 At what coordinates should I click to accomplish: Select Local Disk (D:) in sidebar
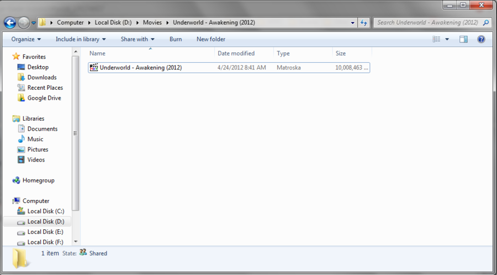(46, 222)
